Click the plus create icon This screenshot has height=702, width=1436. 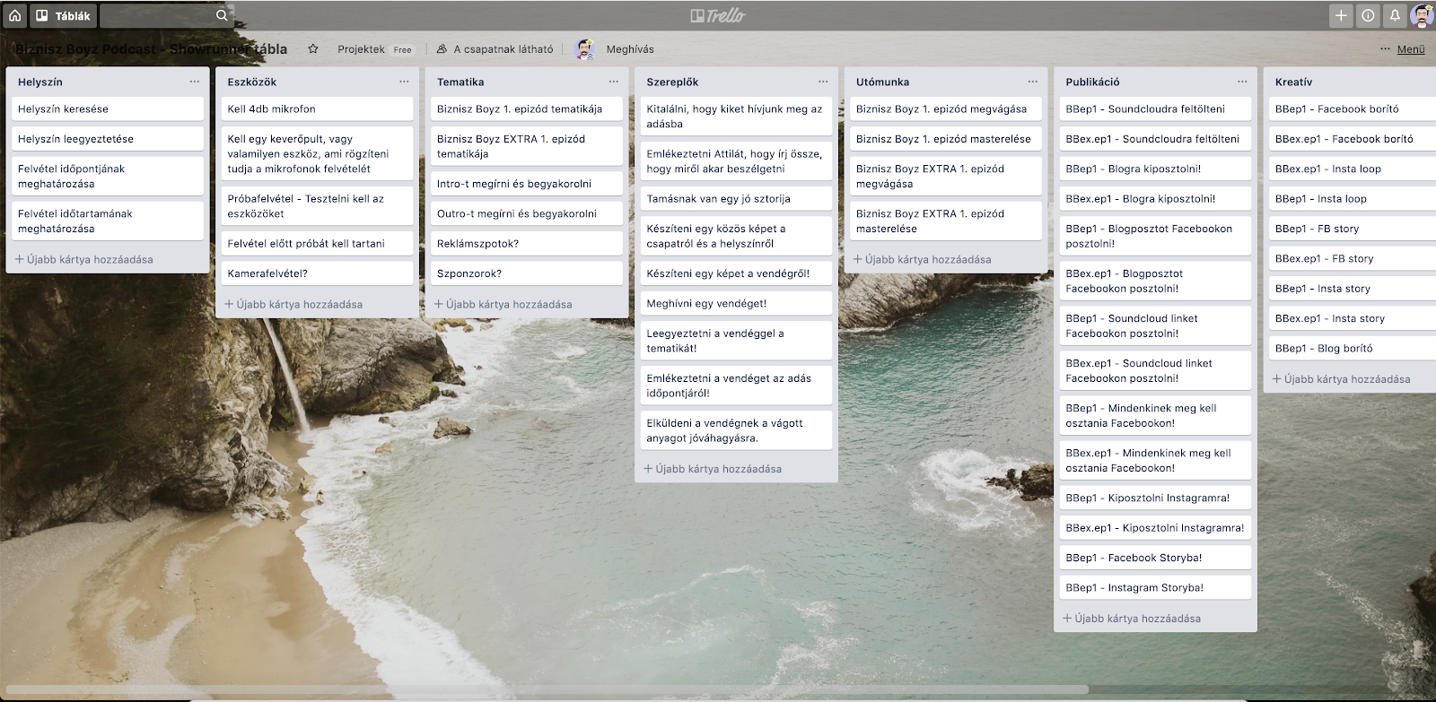click(1341, 15)
